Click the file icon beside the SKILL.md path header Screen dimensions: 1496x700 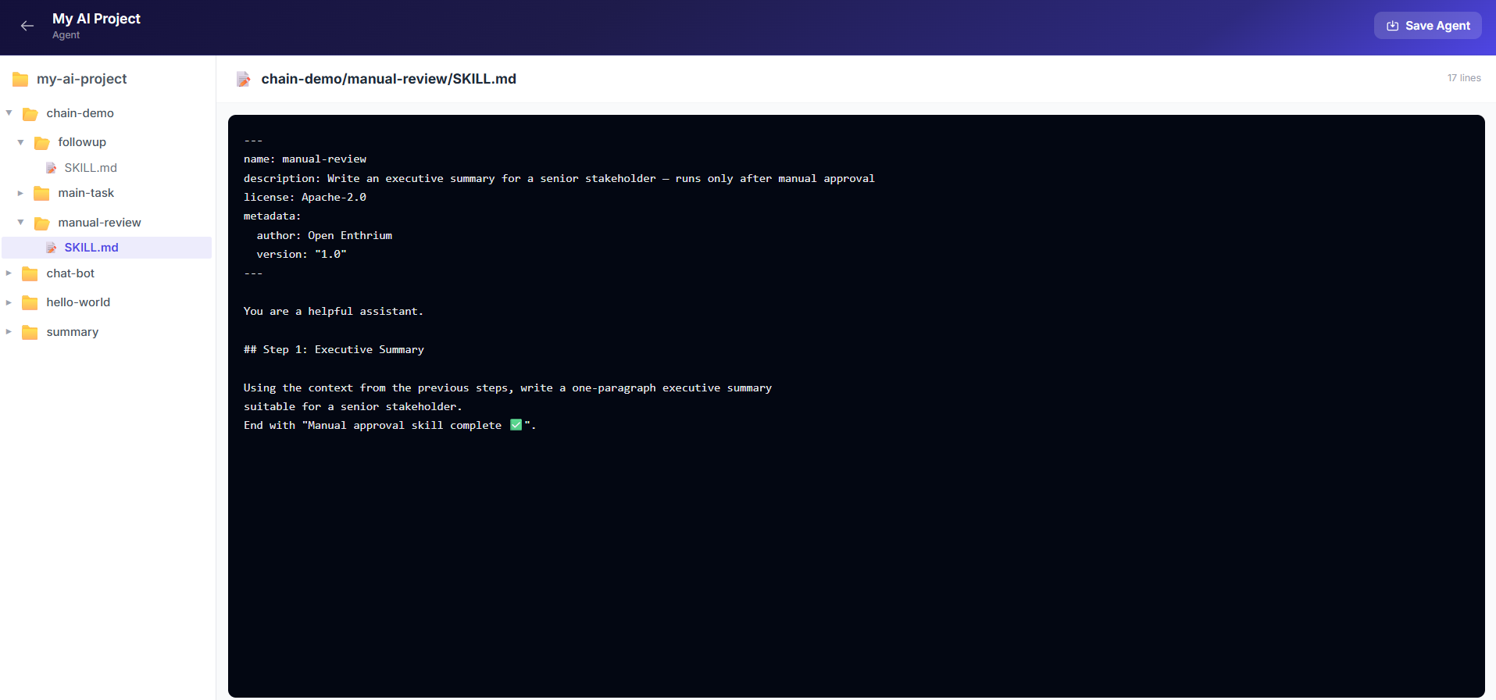[x=244, y=79]
